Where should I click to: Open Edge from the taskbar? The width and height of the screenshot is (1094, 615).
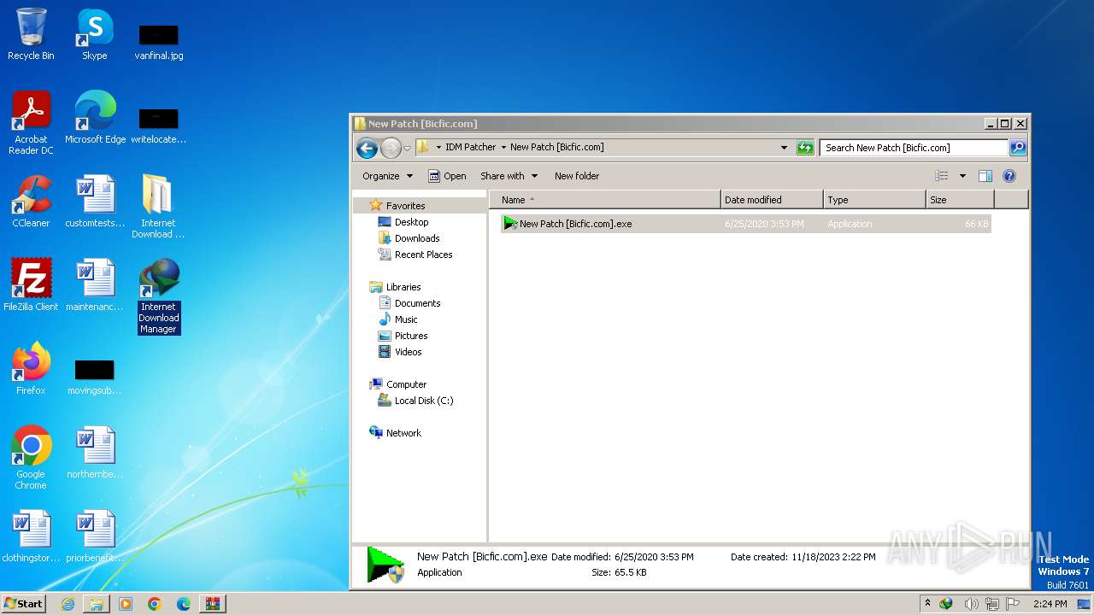[184, 604]
